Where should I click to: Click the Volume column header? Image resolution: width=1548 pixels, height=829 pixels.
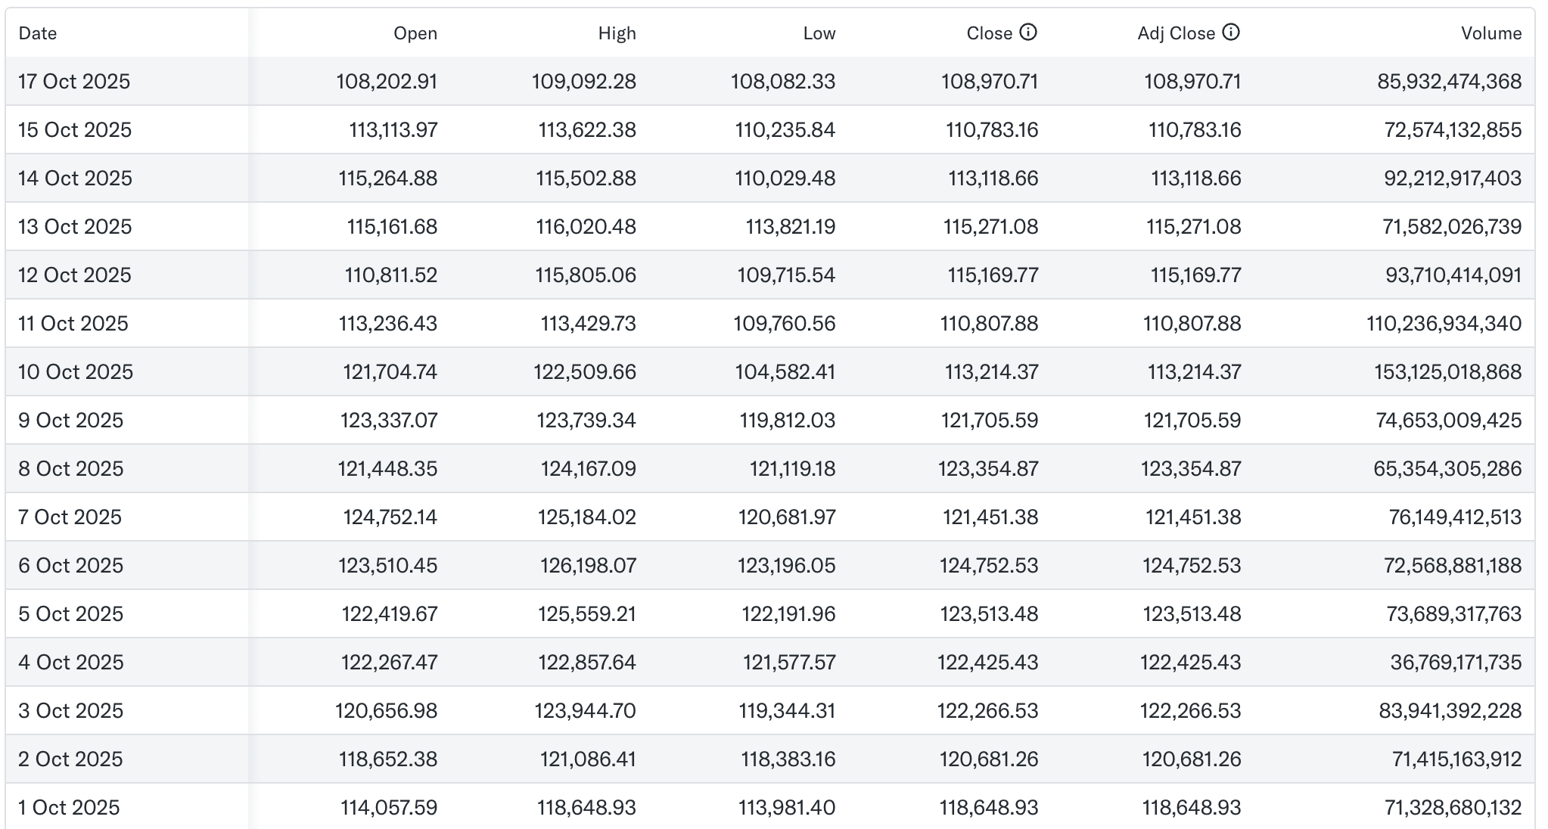[x=1490, y=33]
